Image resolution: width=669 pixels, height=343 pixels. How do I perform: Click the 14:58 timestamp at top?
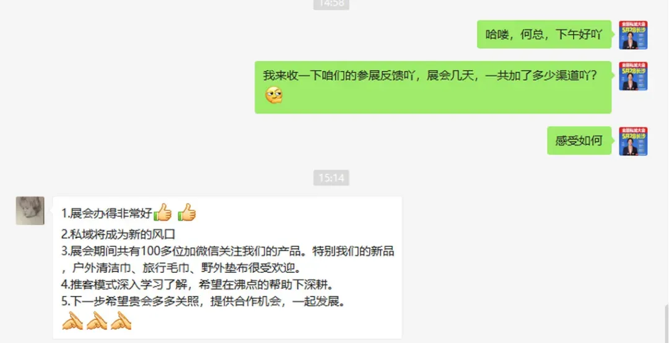pyautogui.click(x=331, y=4)
